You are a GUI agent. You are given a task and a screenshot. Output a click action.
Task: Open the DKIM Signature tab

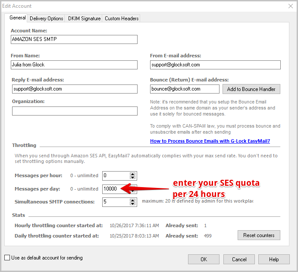(x=84, y=19)
